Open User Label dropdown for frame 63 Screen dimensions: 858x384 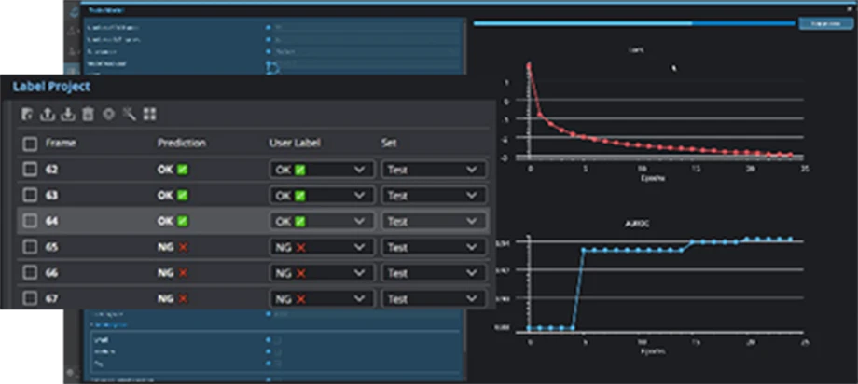pos(319,196)
